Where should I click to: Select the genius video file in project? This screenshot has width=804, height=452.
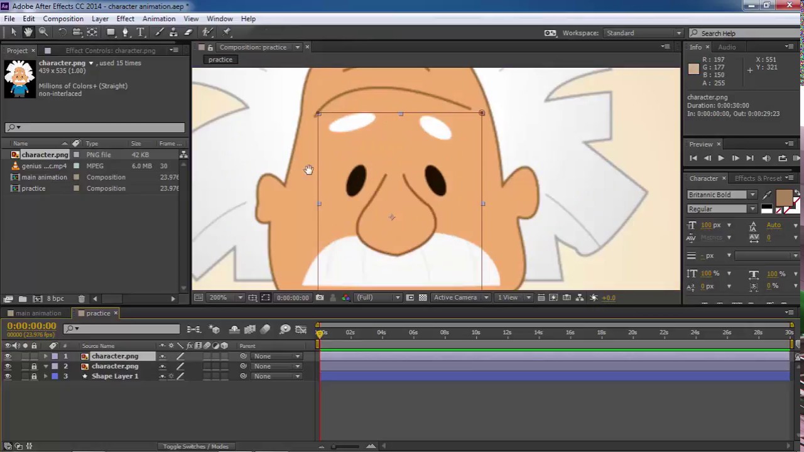pos(44,166)
